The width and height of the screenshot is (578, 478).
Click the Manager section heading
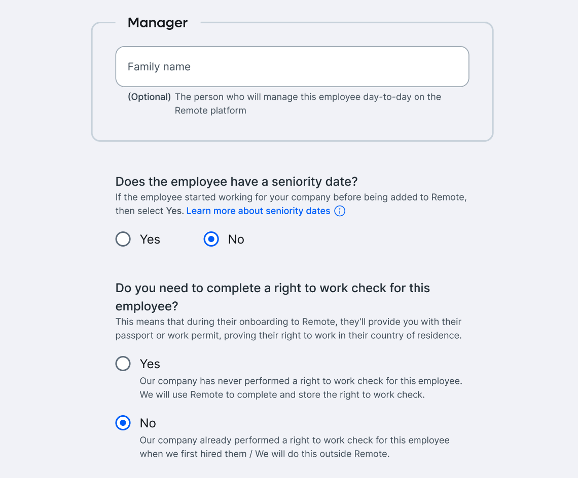pos(158,23)
